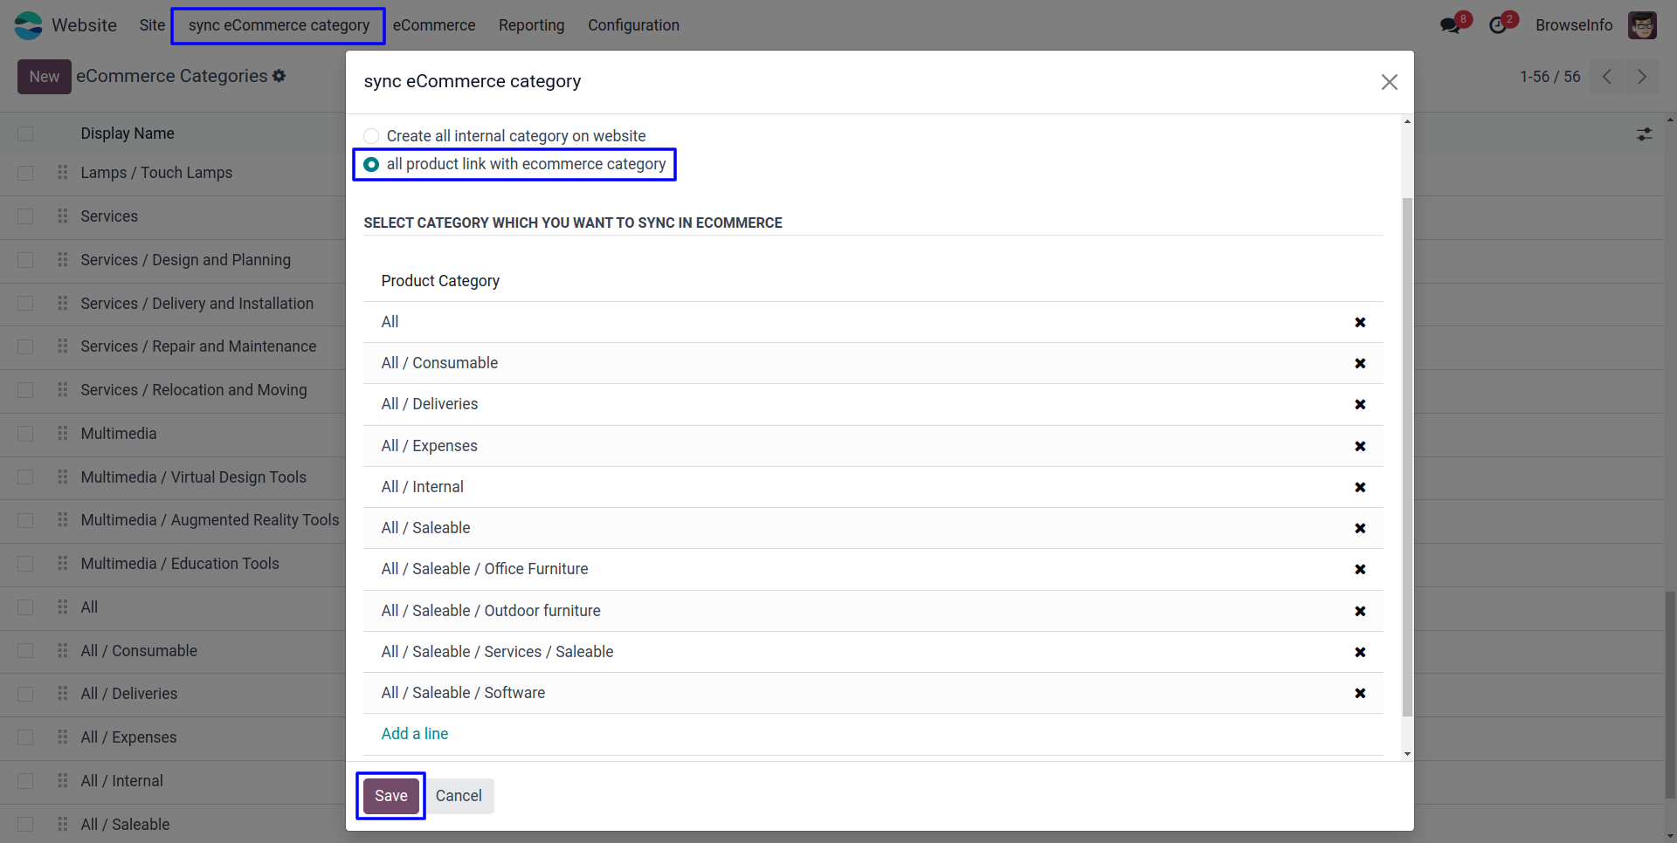The width and height of the screenshot is (1677, 843).
Task: Save the sync category dialog
Action: coord(390,796)
